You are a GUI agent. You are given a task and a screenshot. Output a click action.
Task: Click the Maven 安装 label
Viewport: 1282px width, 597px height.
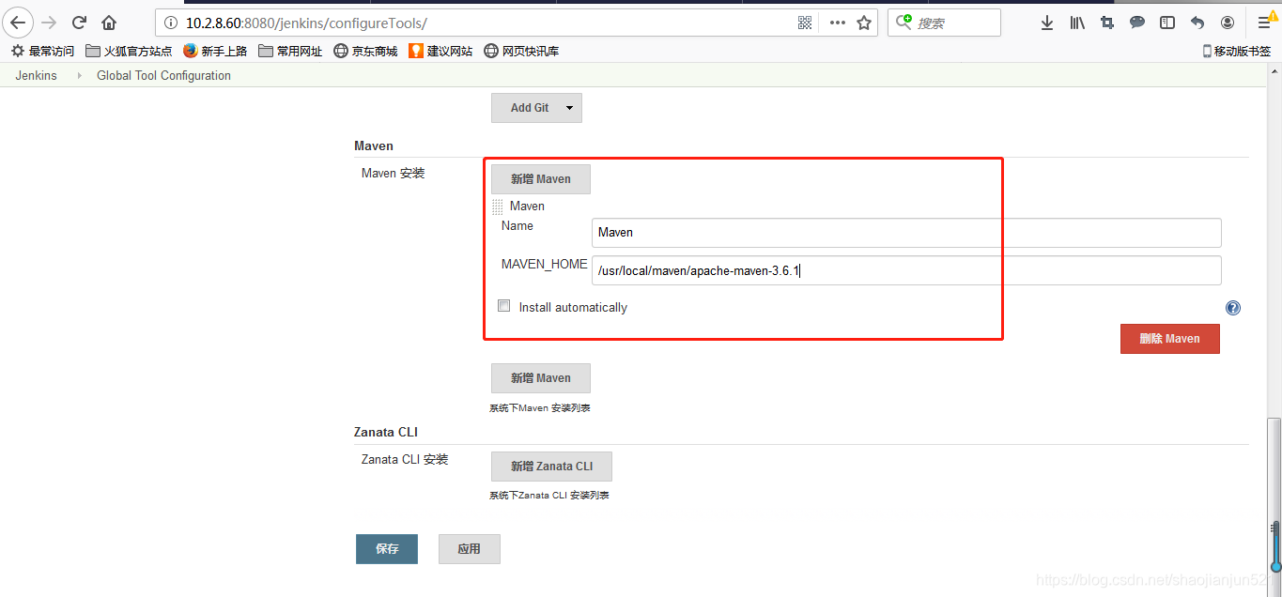[x=394, y=174]
